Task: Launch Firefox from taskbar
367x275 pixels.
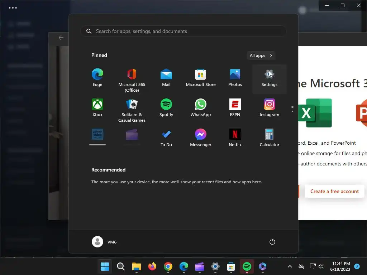Action: (x=152, y=266)
